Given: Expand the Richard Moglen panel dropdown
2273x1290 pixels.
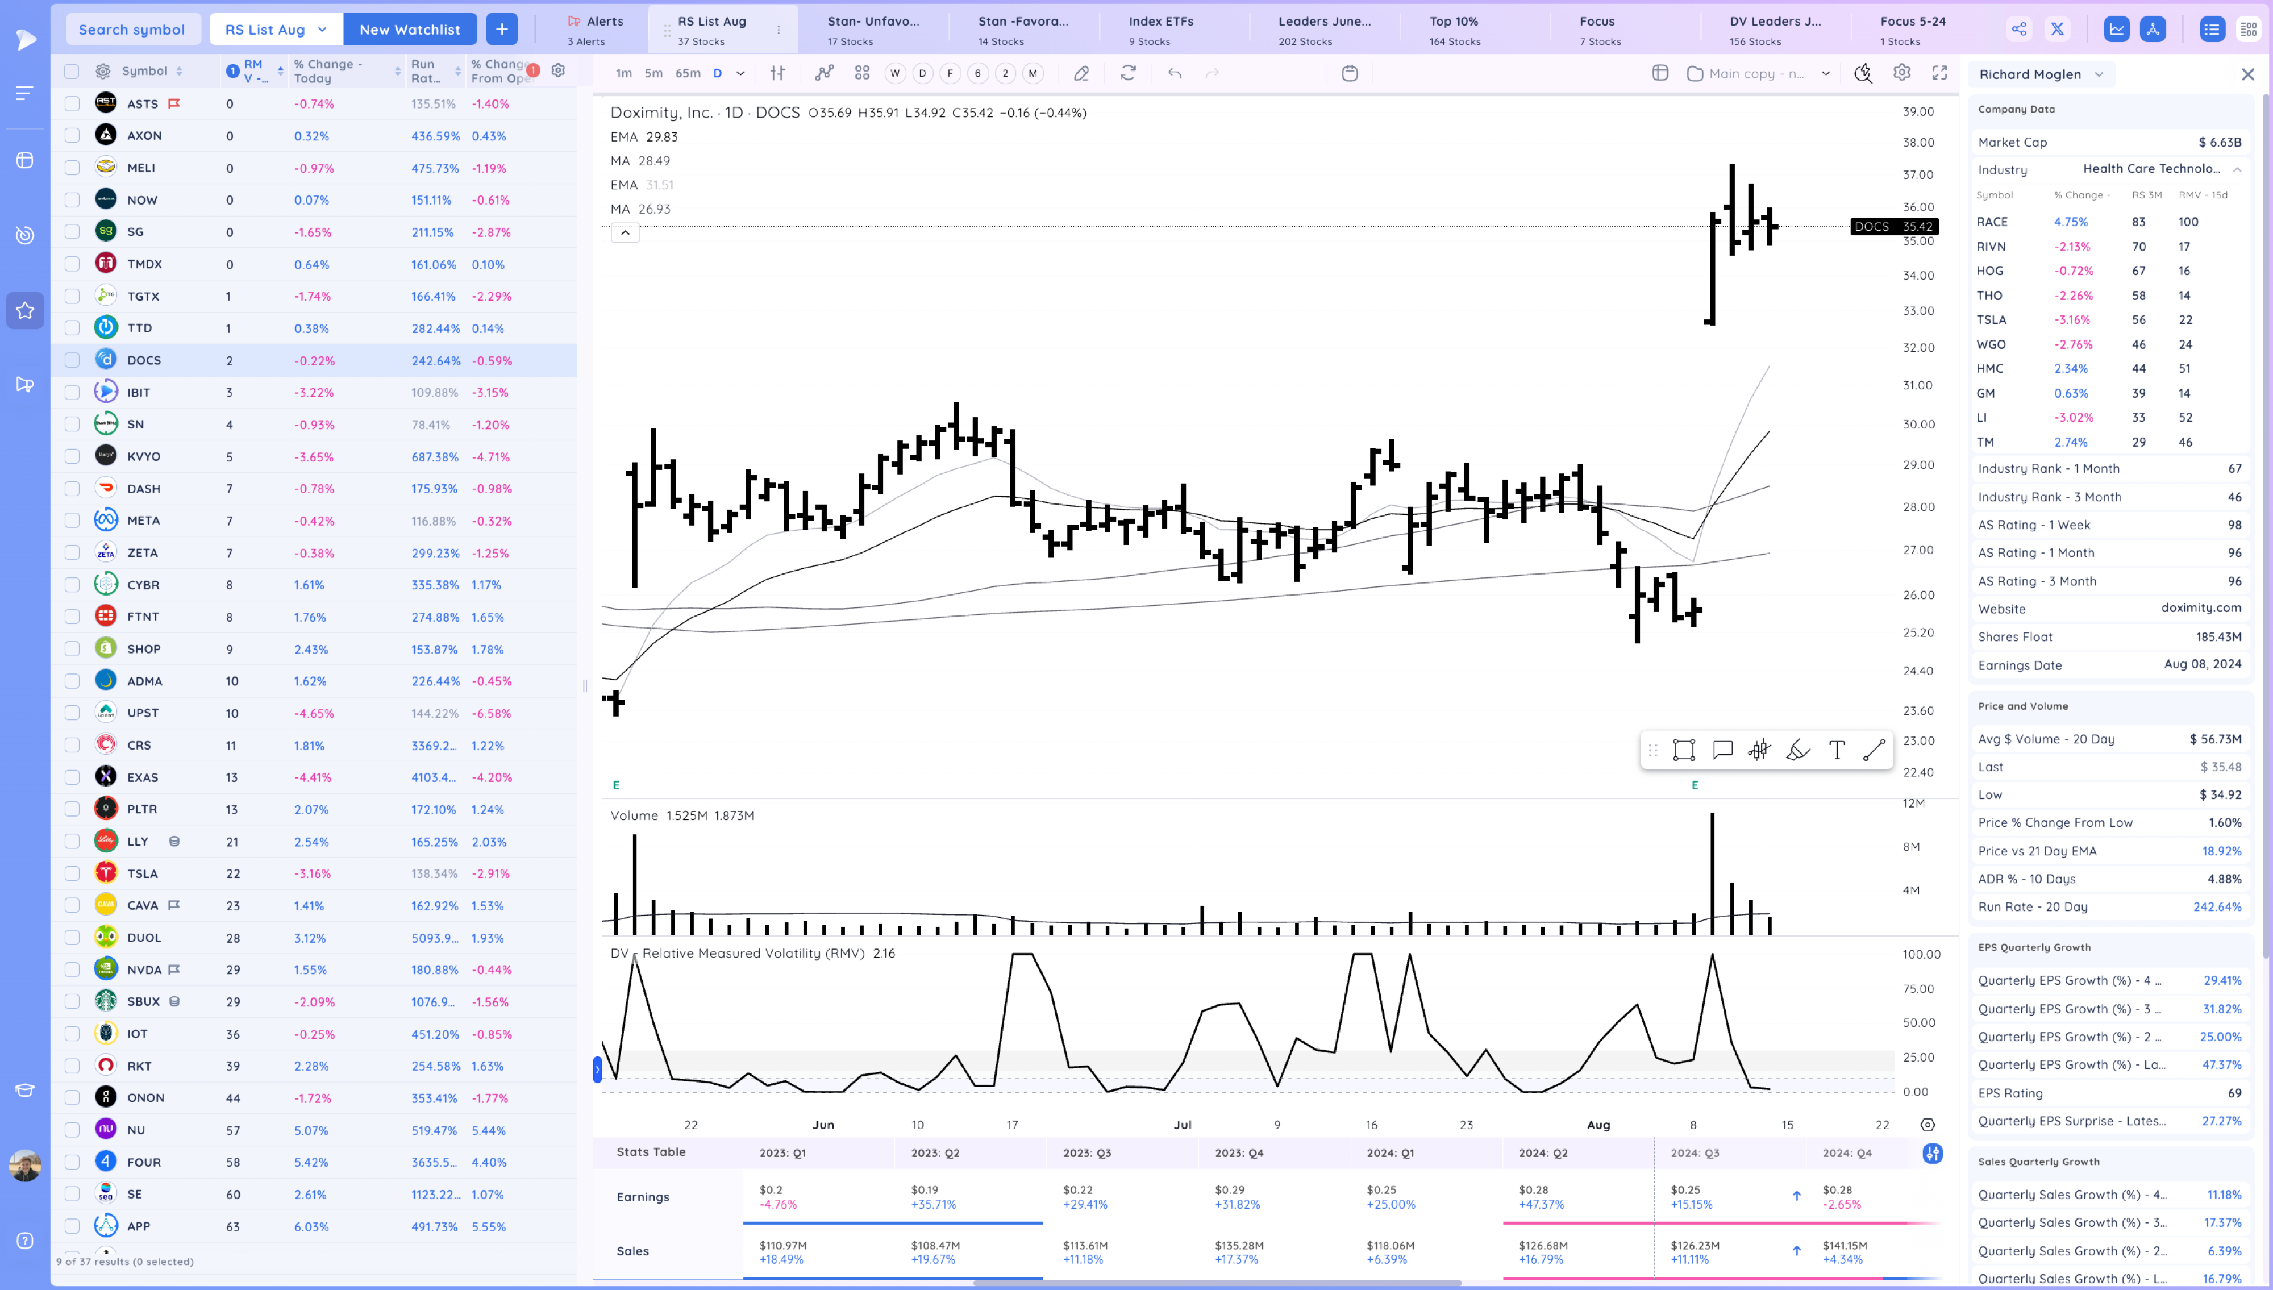Looking at the screenshot, I should point(2099,74).
